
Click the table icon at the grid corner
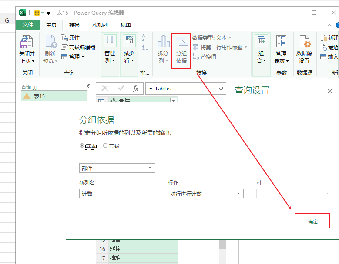(x=101, y=100)
